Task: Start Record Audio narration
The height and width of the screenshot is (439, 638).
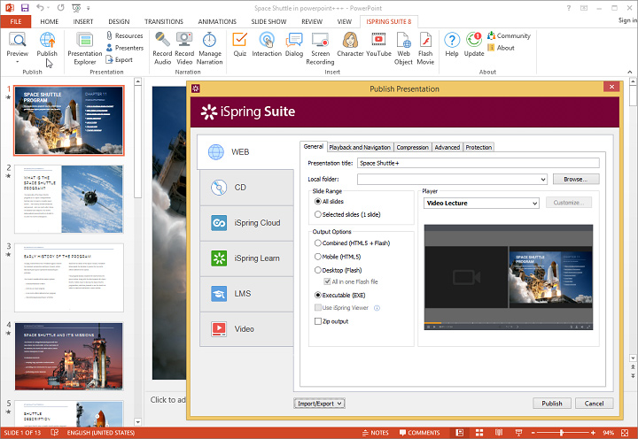Action: point(162,49)
